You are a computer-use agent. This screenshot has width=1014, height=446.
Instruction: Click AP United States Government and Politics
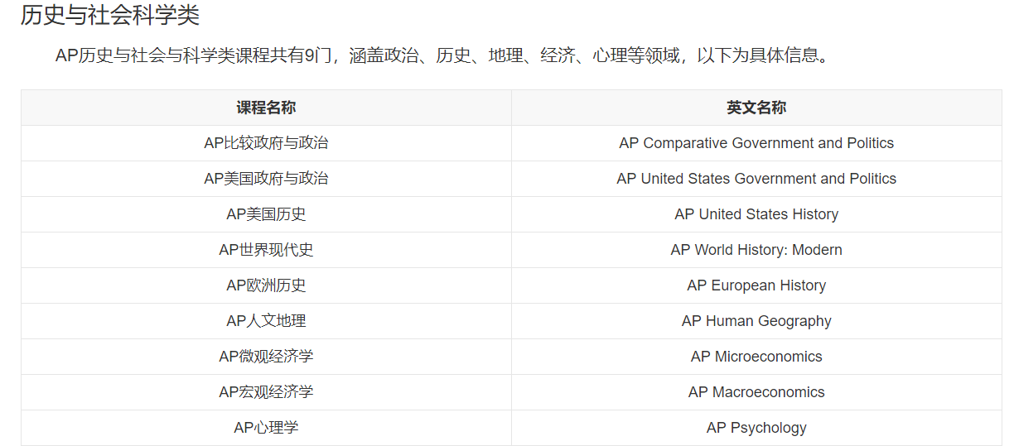(756, 179)
